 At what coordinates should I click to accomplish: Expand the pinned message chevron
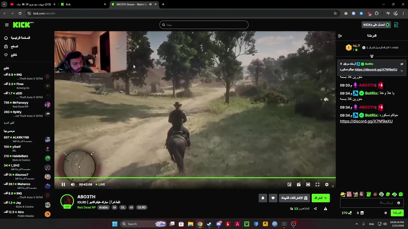pos(402,71)
